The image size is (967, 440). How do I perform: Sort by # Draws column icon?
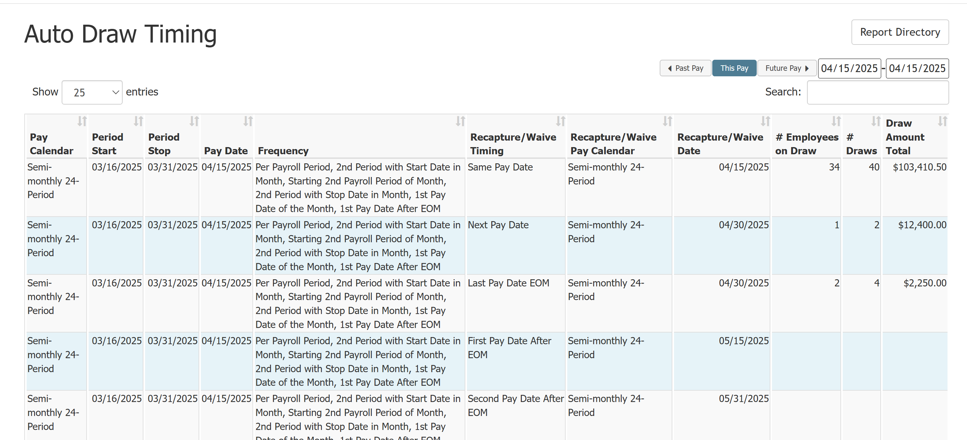[x=876, y=121]
